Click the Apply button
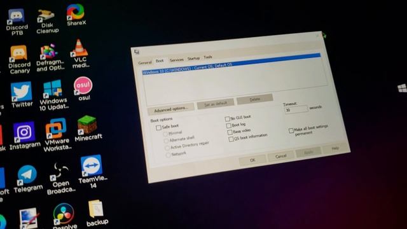 pyautogui.click(x=309, y=153)
